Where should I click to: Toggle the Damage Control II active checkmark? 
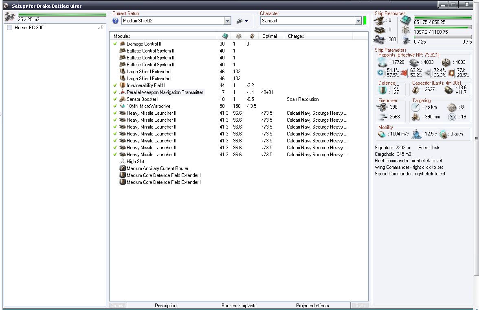(x=115, y=44)
